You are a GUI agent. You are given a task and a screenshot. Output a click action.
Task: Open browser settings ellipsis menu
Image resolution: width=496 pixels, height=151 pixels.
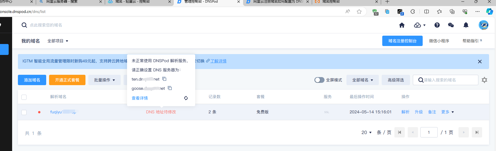pyautogui.click(x=478, y=12)
